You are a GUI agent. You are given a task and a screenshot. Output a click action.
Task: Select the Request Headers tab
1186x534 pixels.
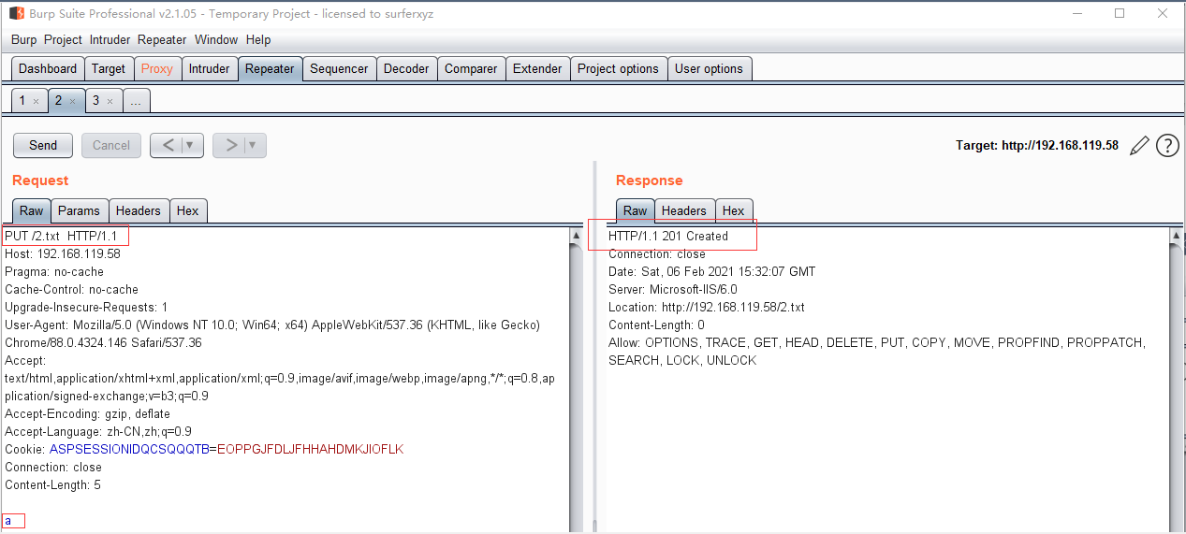click(139, 210)
